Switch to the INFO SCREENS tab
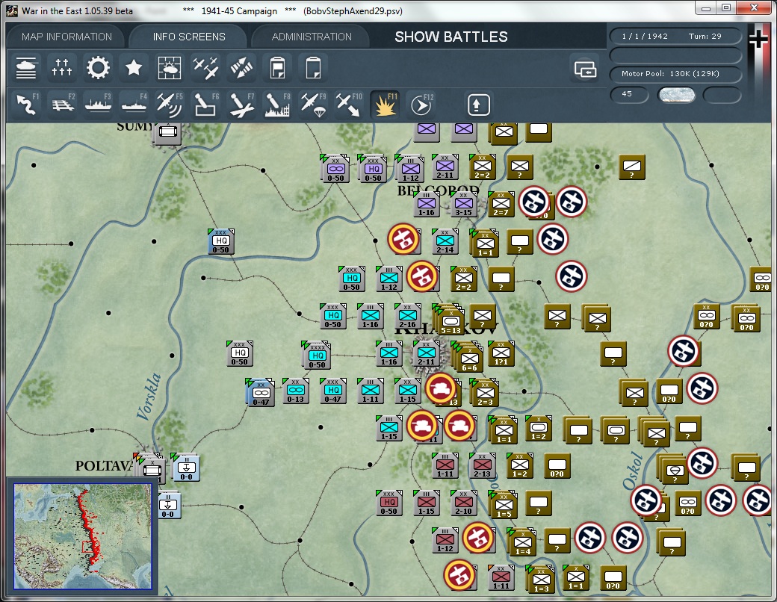The image size is (777, 602). pos(189,37)
